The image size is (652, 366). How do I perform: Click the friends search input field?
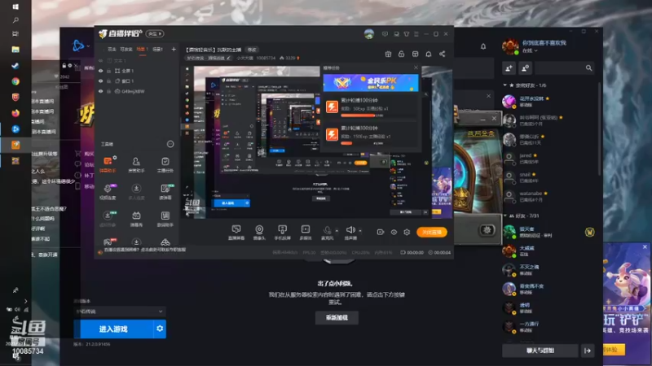click(x=559, y=68)
